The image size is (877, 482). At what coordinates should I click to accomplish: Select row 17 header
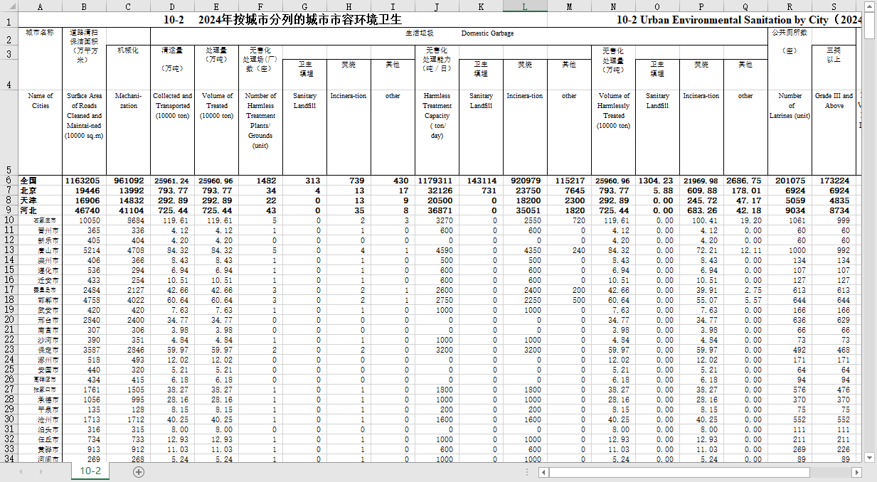pos(9,290)
